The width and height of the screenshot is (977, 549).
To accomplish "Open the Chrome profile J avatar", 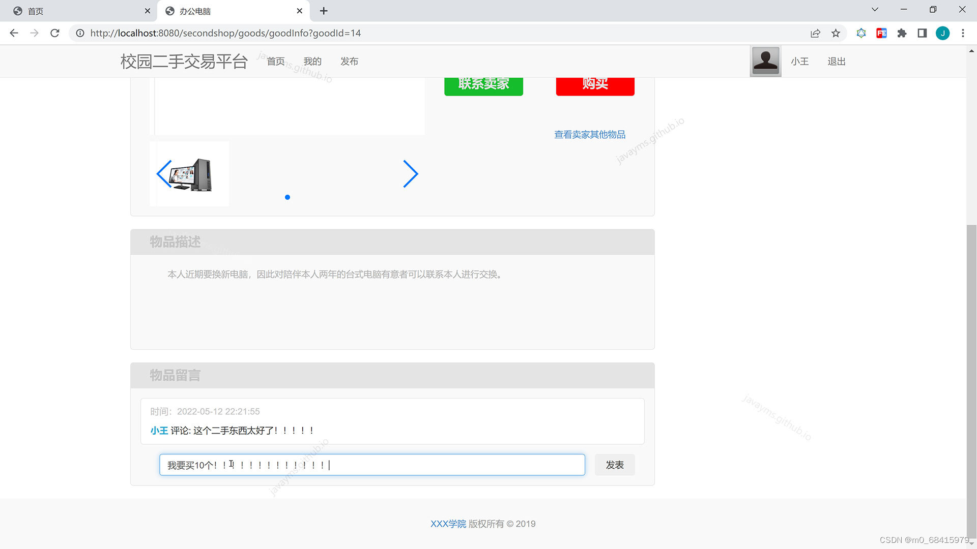I will coord(942,33).
